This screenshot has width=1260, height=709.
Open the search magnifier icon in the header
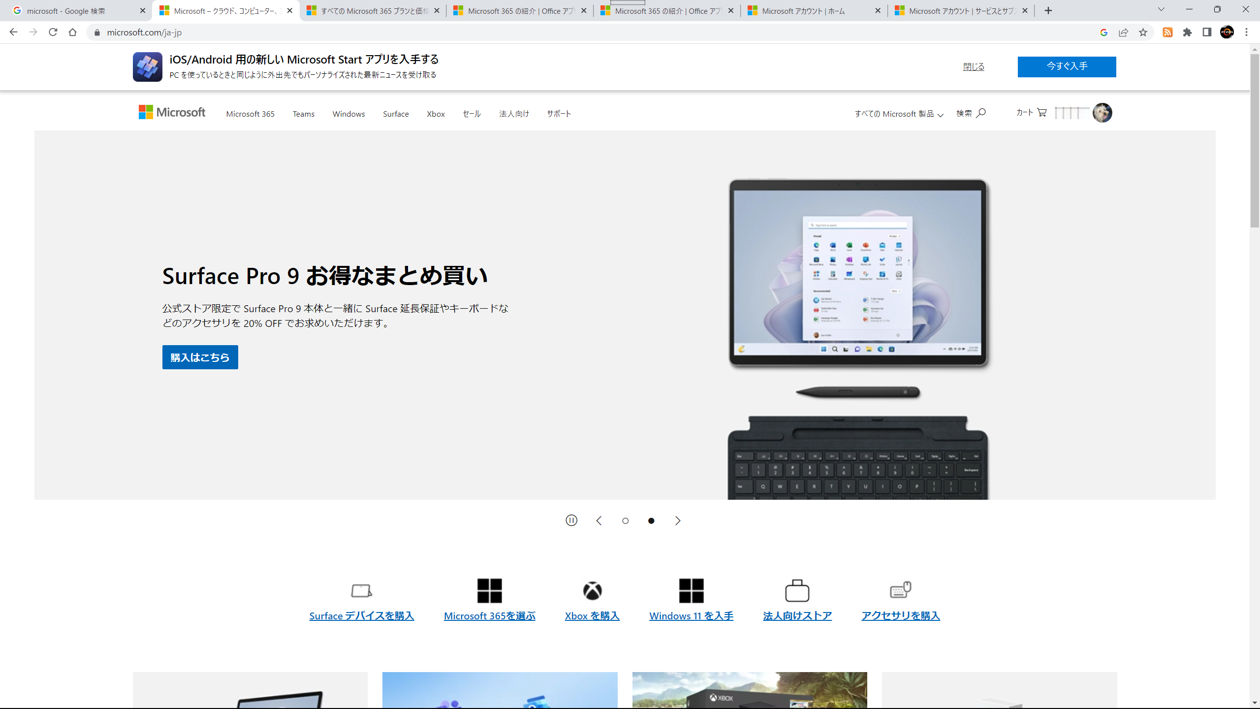[981, 113]
